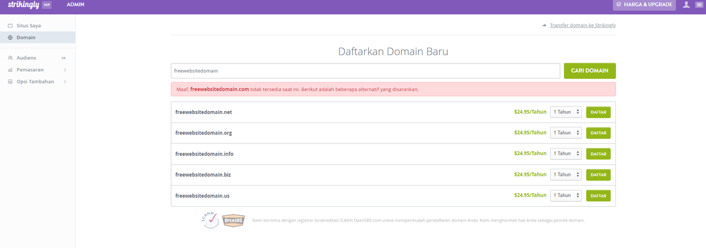Click the OpenSRS logo badge
This screenshot has height=248, width=706.
(233, 221)
